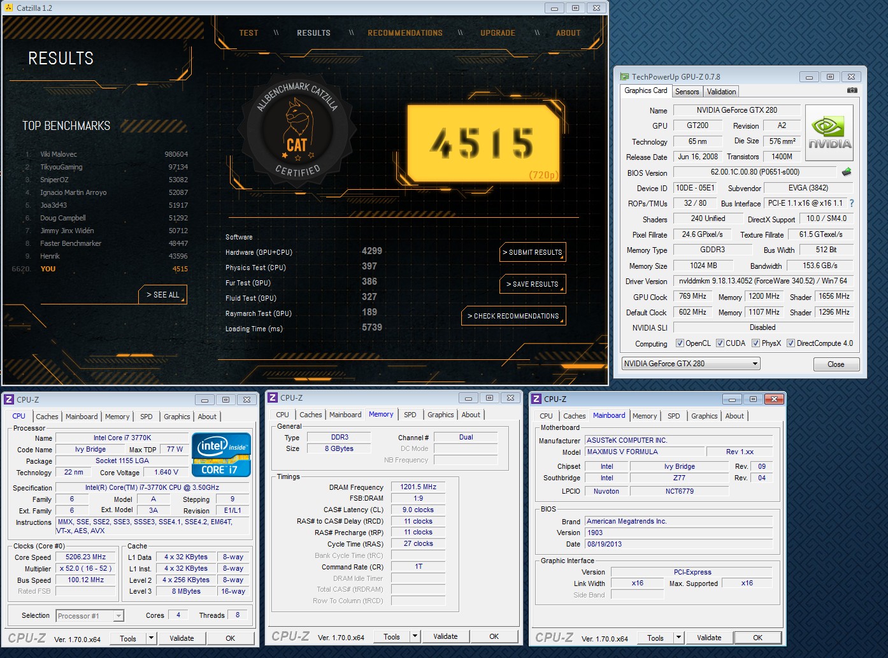The image size is (888, 658).
Task: Click the Intel Core i7 3770K name field
Action: coord(122,438)
